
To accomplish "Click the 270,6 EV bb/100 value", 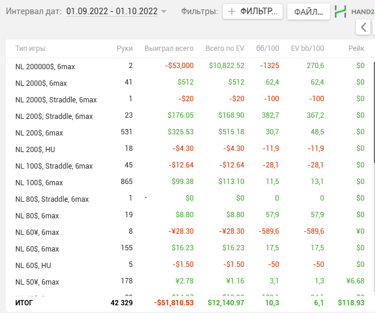I will [x=315, y=66].
